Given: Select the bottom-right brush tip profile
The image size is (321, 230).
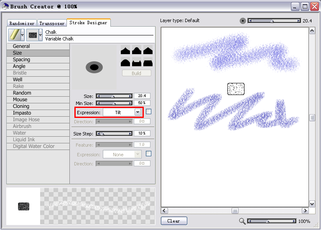Looking at the screenshot, I should [147, 63].
